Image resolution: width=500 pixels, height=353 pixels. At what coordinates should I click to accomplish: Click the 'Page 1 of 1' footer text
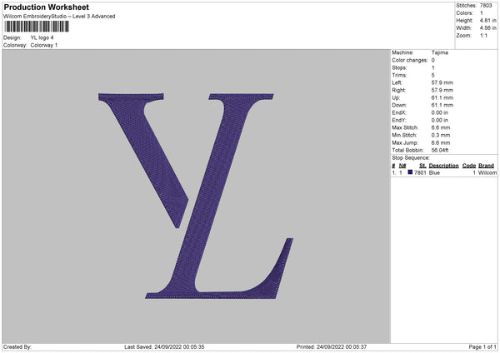pos(482,347)
